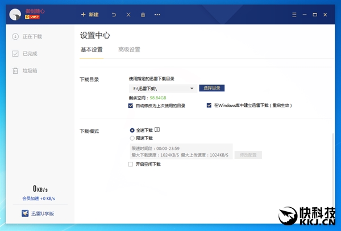This screenshot has width=341, height=231.
Task: Click info icon beside 全速下载
Action: (x=157, y=130)
